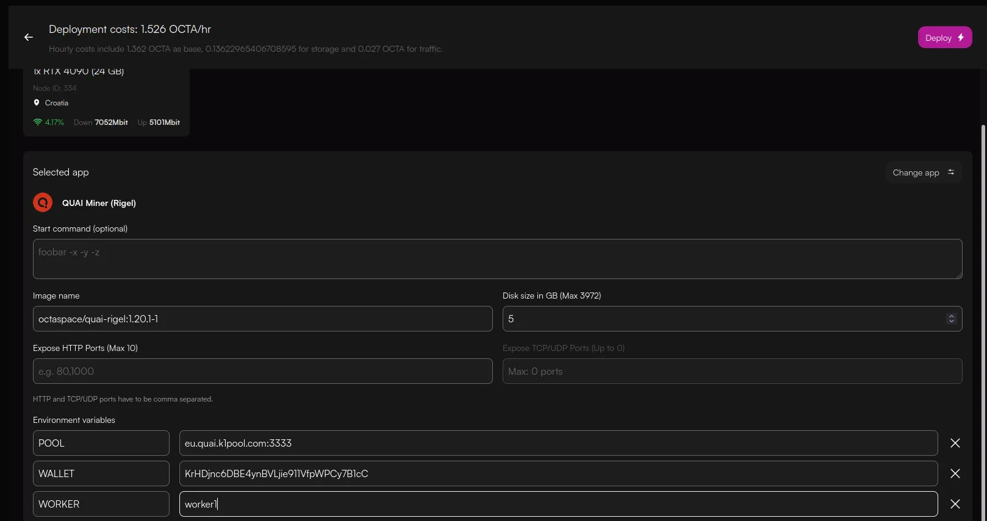This screenshot has width=987, height=521.
Task: Edit the POOL variable name field
Action: tap(101, 443)
